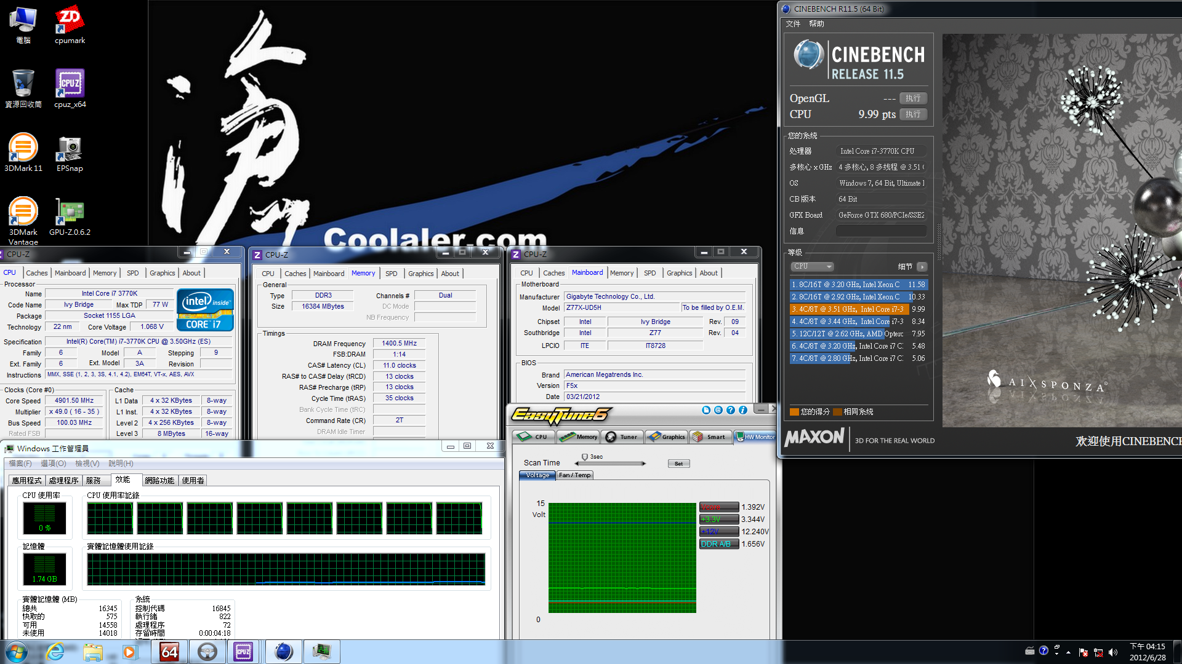
Task: Open the CINEBENCH 帮助 menu
Action: (816, 24)
